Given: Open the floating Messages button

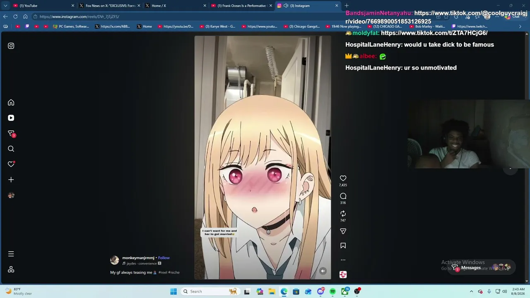Looking at the screenshot, I should pyautogui.click(x=482, y=268).
